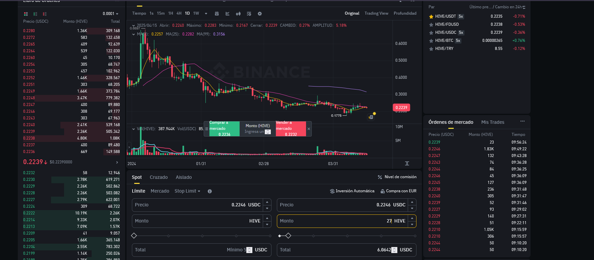Open Órdenes de mercado tab
Image resolution: width=594 pixels, height=260 pixels.
coord(451,122)
